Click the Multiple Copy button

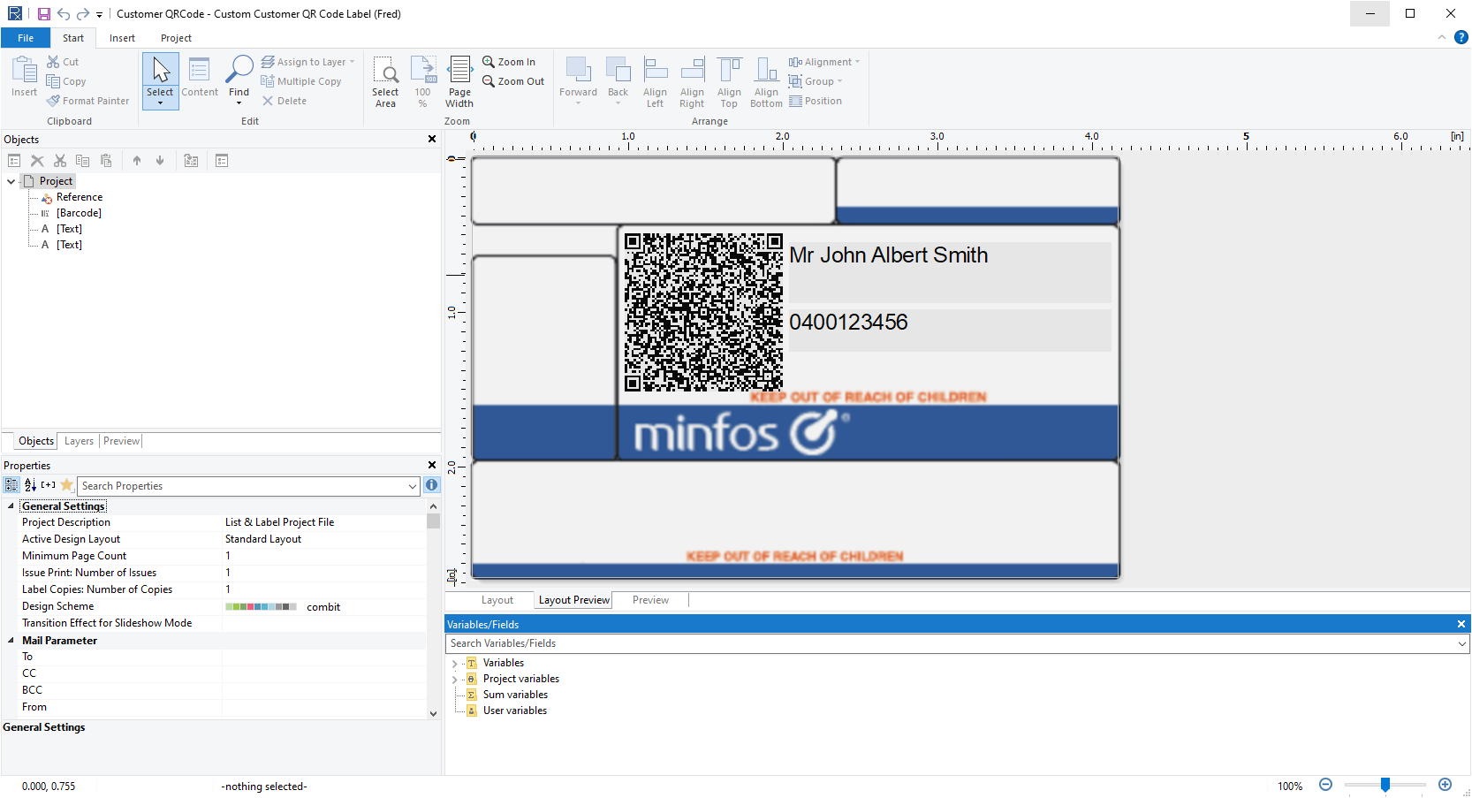pos(301,81)
